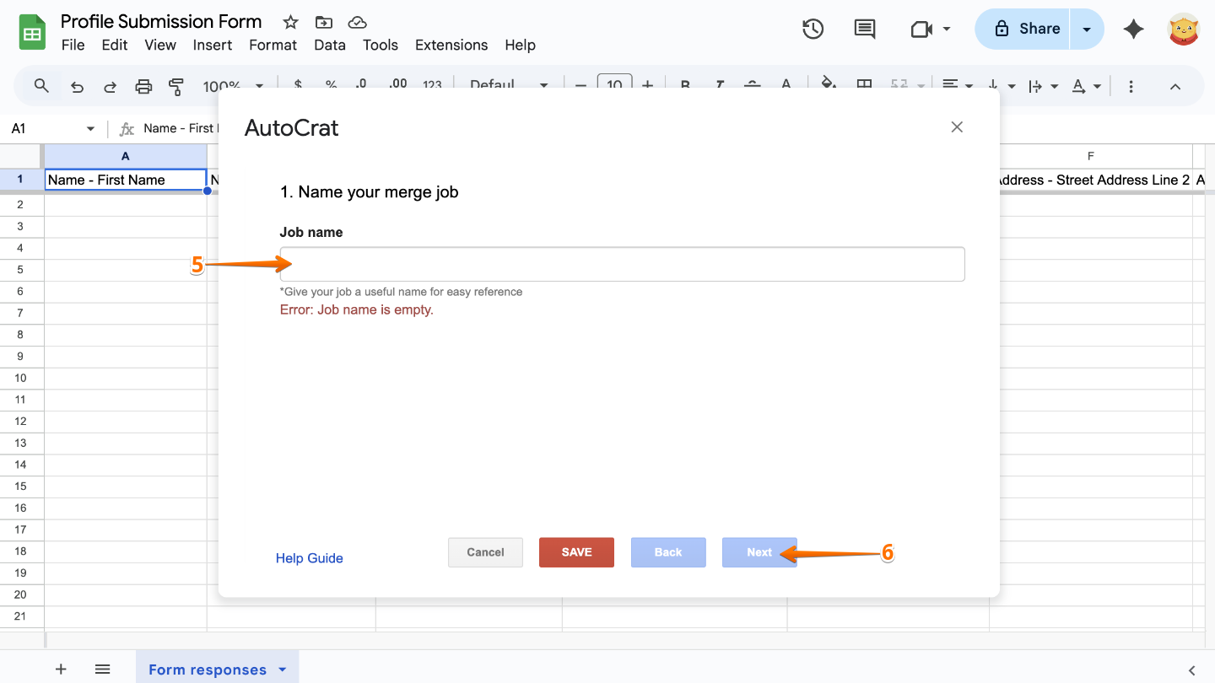Click the Redo icon

click(110, 85)
